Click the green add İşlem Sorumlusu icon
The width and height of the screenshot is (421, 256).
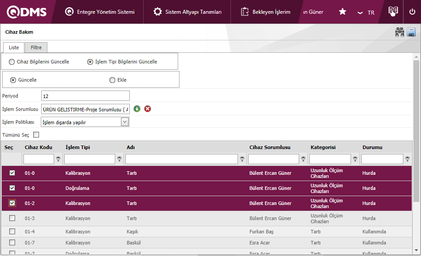point(137,109)
